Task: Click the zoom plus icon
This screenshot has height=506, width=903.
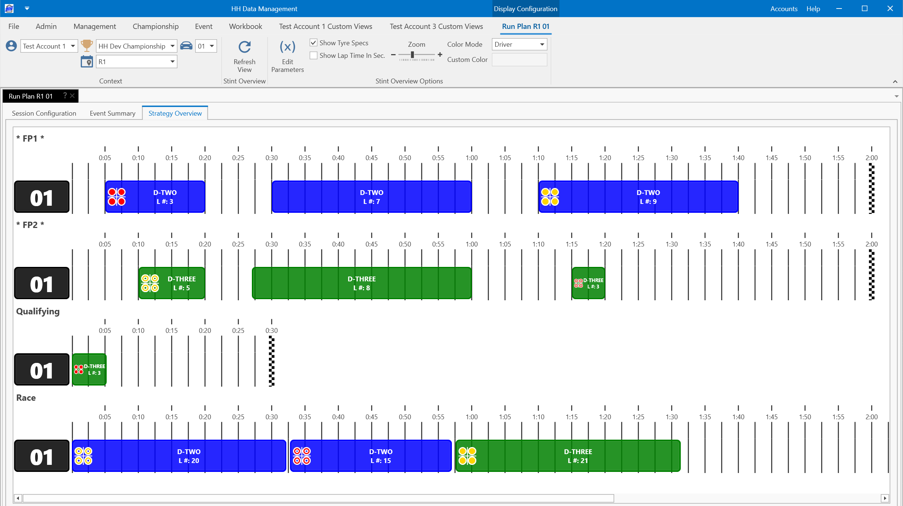Action: [440, 54]
